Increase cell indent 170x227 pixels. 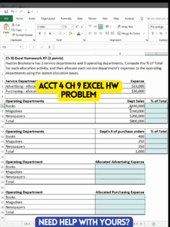[112, 34]
